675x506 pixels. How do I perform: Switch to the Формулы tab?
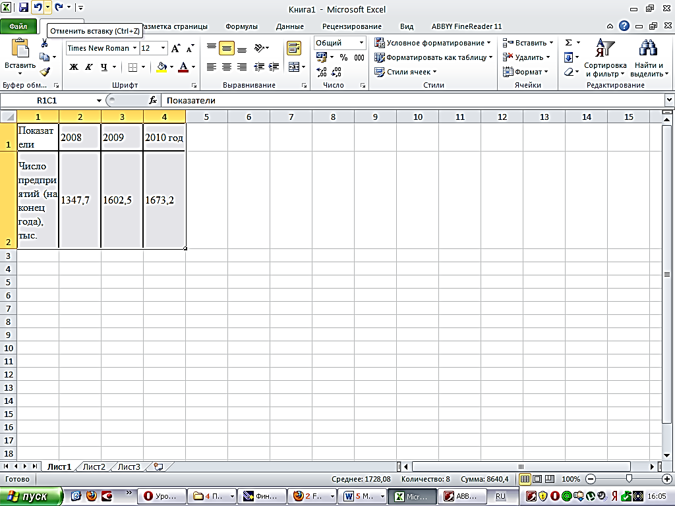click(x=241, y=26)
